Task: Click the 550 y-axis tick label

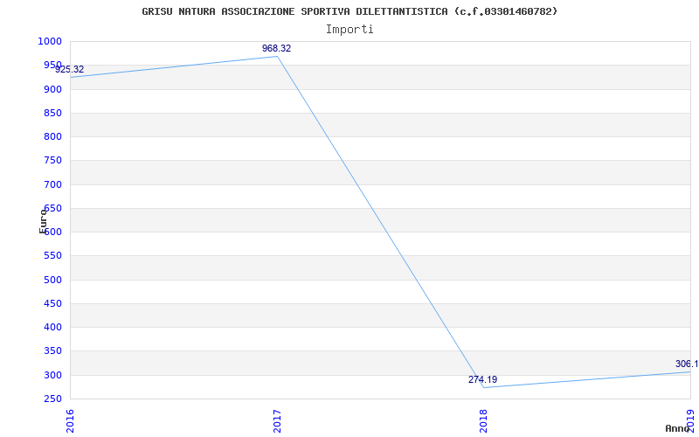Action: (52, 256)
